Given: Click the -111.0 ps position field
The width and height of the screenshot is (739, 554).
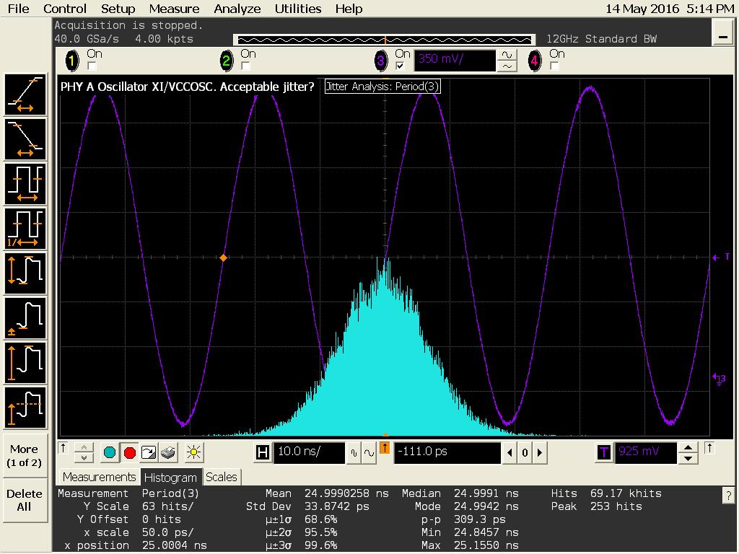Looking at the screenshot, I should click(447, 453).
